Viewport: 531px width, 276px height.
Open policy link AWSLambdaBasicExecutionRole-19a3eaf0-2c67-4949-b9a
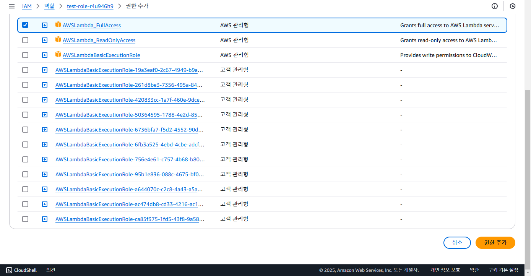[x=129, y=70]
